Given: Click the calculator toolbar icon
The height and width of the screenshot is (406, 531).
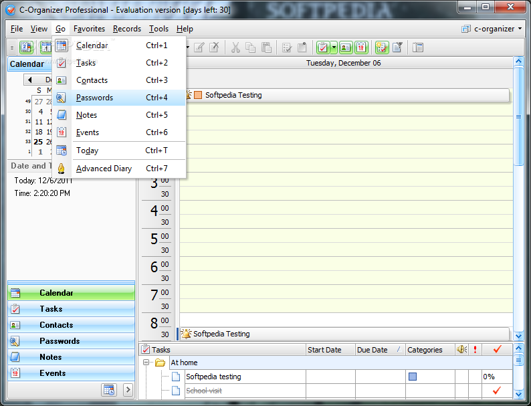Looking at the screenshot, I should 418,47.
